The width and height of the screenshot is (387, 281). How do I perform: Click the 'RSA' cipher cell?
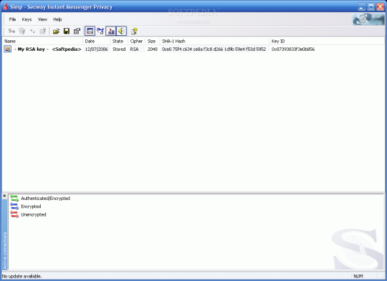[x=134, y=49]
